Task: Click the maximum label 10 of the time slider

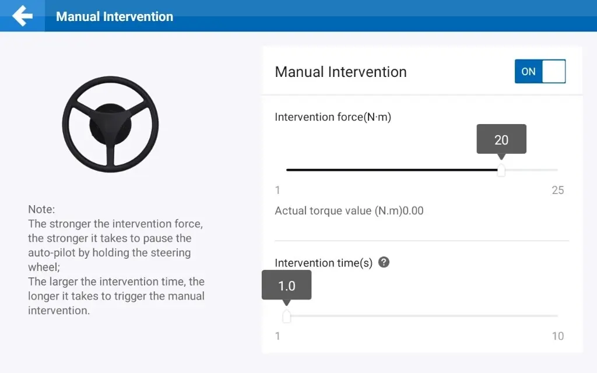Action: 557,336
